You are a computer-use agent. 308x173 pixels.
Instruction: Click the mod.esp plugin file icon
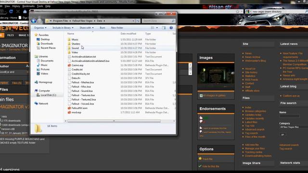point(69,112)
